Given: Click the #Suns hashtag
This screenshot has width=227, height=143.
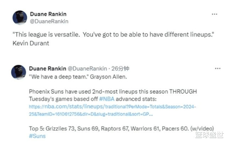Looking at the screenshot, I should [x=37, y=136].
